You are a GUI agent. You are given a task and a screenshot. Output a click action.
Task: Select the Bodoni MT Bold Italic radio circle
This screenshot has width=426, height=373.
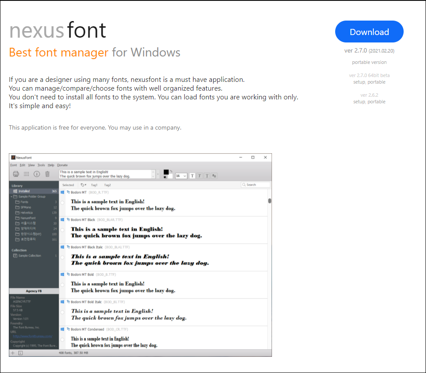[x=62, y=312]
